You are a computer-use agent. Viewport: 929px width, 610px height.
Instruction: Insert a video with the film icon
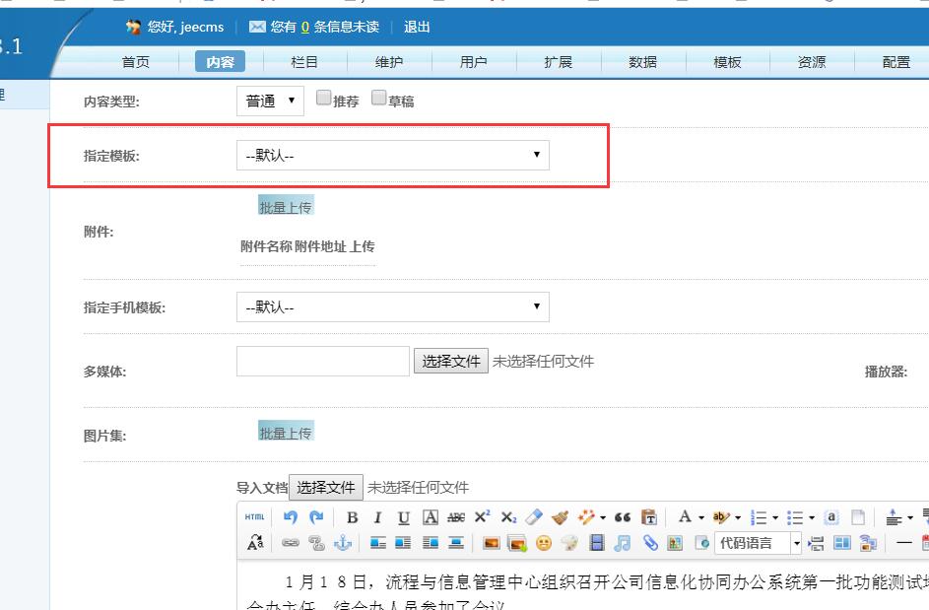pyautogui.click(x=597, y=543)
